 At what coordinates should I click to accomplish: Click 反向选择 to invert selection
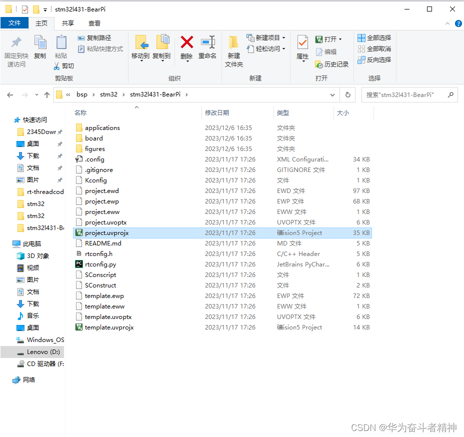click(374, 59)
